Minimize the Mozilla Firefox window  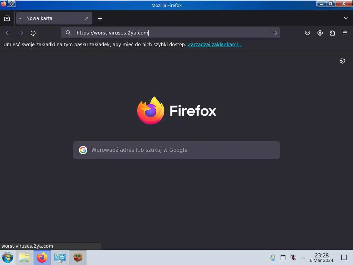tap(322, 3)
